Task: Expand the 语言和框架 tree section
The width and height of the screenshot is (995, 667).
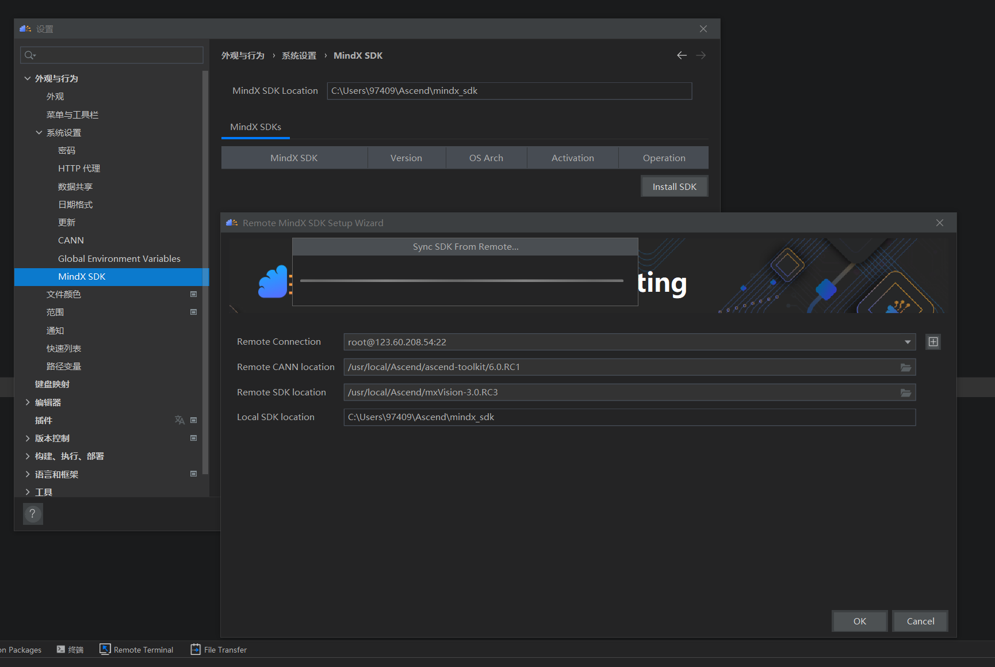Action: tap(27, 474)
